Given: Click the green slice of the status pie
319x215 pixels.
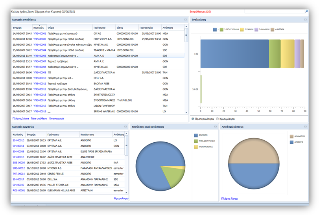Looking at the screenshot, I should pos(173,176).
